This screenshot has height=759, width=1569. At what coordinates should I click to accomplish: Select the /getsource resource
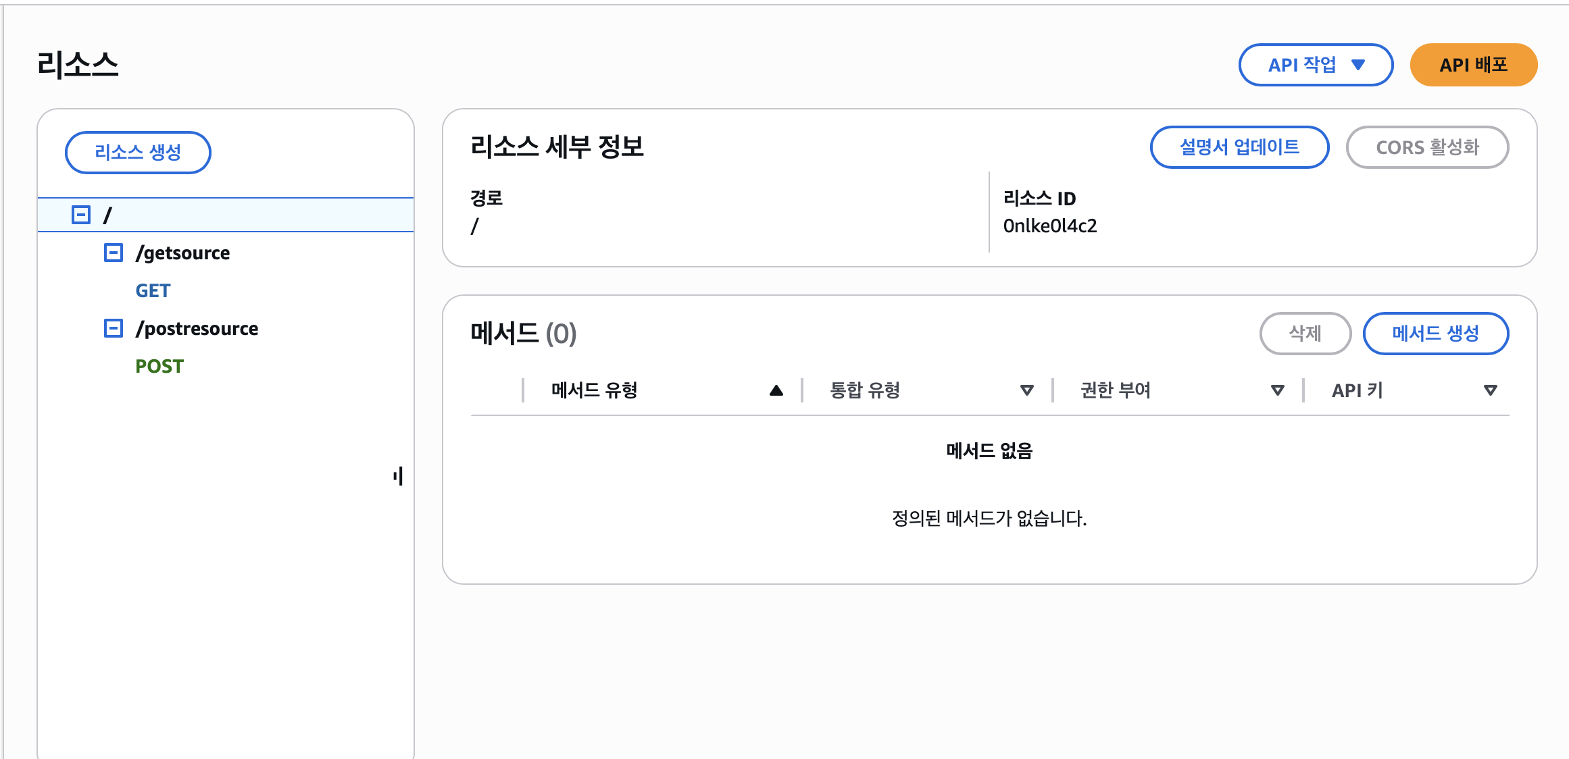click(x=182, y=253)
